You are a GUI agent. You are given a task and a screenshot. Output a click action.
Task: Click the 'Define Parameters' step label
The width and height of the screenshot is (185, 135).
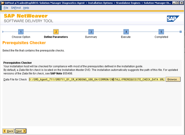pos(56,37)
